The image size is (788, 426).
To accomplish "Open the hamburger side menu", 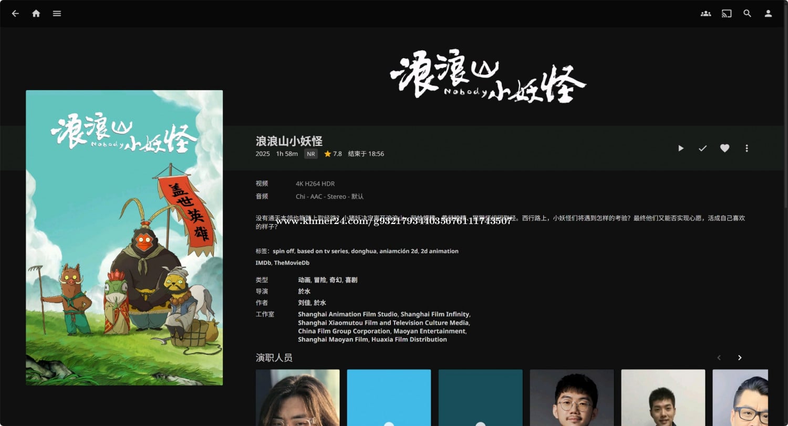I will pyautogui.click(x=57, y=14).
